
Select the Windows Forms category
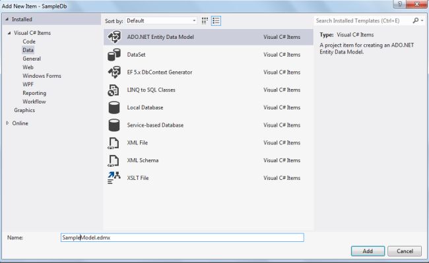coord(42,76)
